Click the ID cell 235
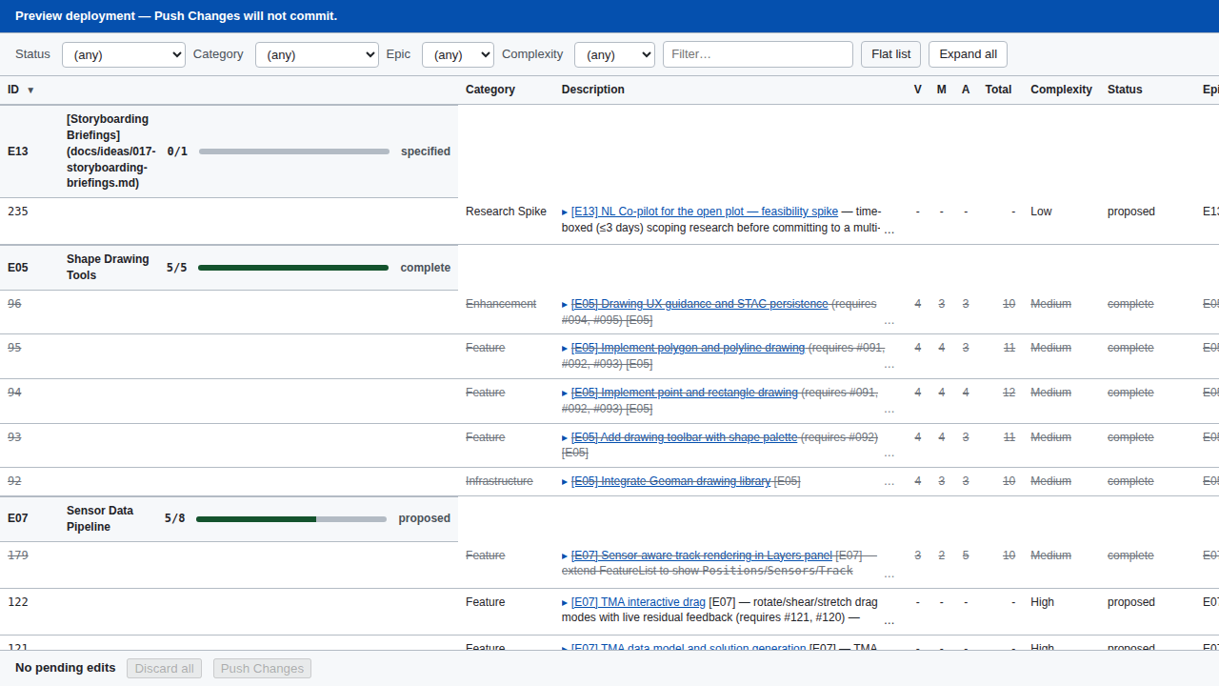 coord(18,212)
